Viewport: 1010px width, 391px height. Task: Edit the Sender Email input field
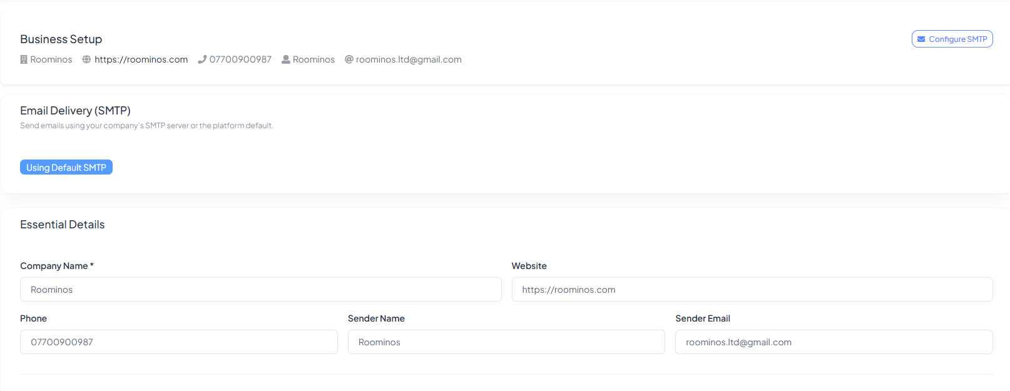click(x=834, y=342)
